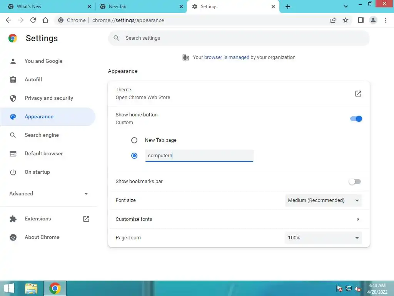This screenshot has height=296, width=394.
Task: Click the Appearance section heading
Action: tap(123, 71)
